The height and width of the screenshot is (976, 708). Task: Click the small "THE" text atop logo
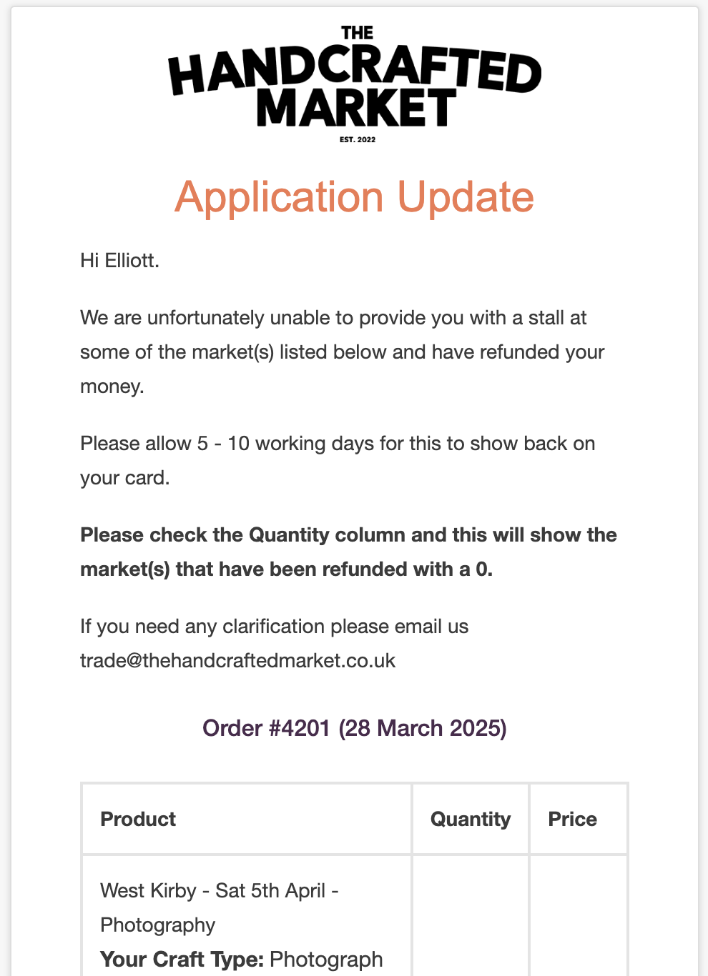[x=357, y=33]
